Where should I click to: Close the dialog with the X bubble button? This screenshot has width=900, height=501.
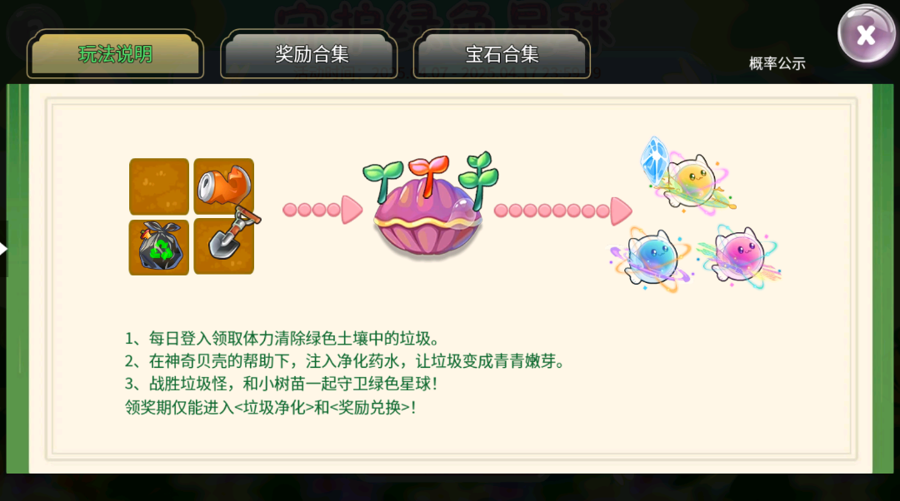coord(866,35)
